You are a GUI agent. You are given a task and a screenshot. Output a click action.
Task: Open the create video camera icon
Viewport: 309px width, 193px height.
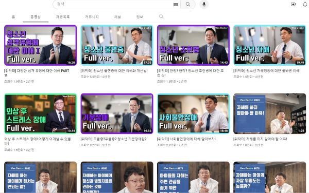(x=294, y=4)
